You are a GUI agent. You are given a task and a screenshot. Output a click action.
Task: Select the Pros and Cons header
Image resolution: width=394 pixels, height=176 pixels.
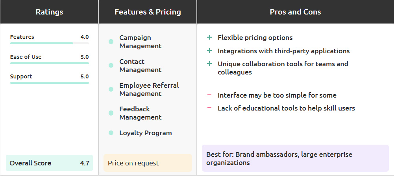pyautogui.click(x=296, y=12)
